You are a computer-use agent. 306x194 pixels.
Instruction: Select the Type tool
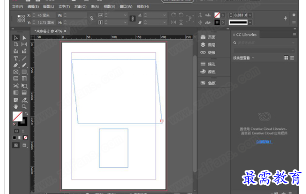click(x=15, y=58)
